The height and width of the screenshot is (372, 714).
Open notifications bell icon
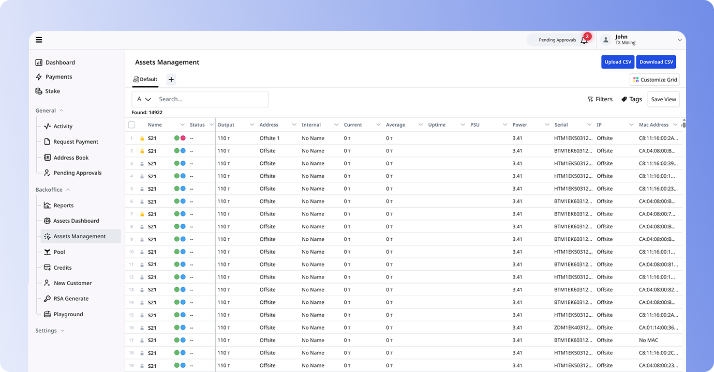(584, 40)
